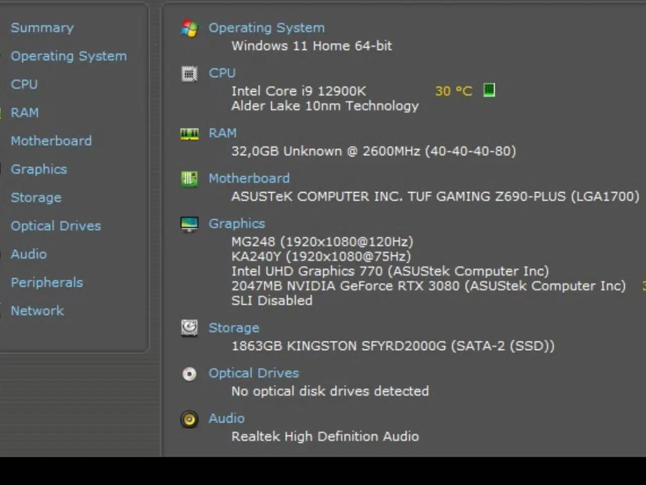Click the Graphics monitor icon

189,224
